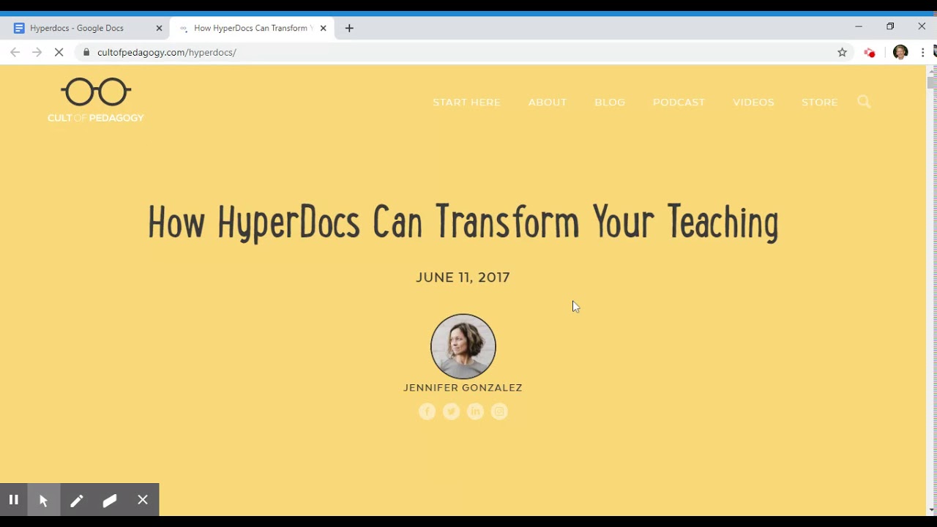Open the ABOUT menu item
937x527 pixels.
548,102
